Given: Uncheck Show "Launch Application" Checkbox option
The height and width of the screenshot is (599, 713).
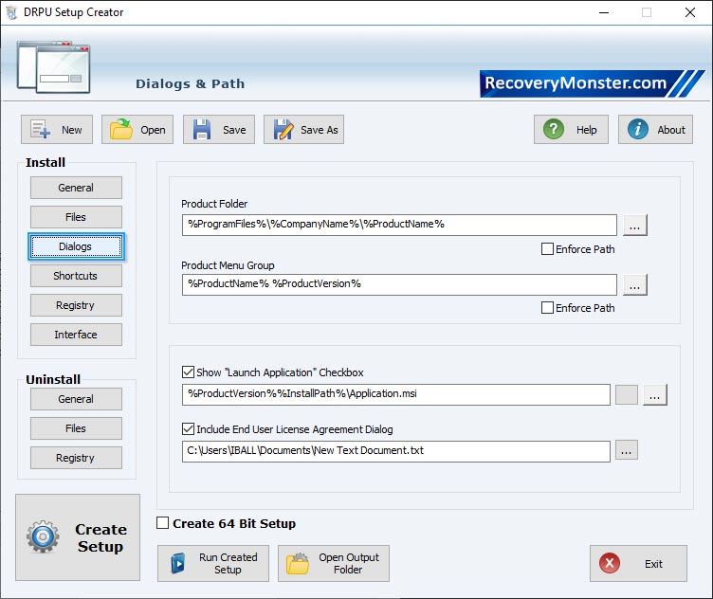Looking at the screenshot, I should 188,372.
